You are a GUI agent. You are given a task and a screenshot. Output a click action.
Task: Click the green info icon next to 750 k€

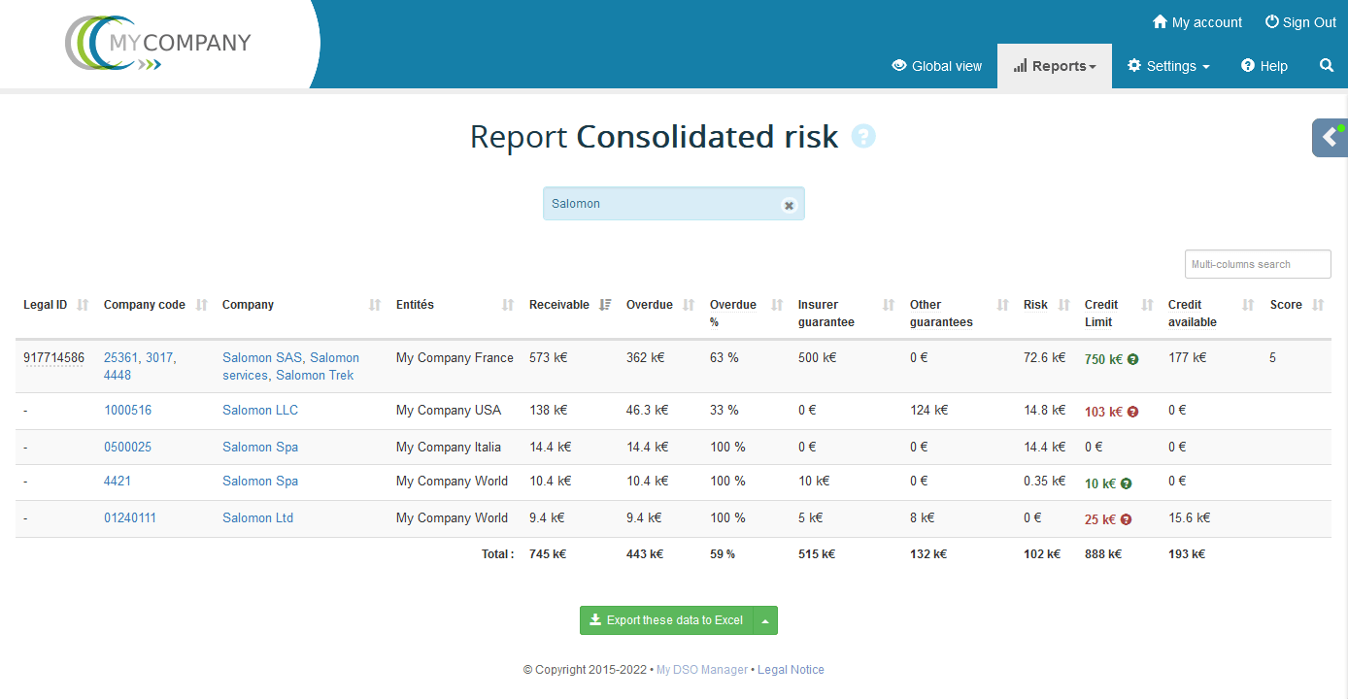[1132, 359]
